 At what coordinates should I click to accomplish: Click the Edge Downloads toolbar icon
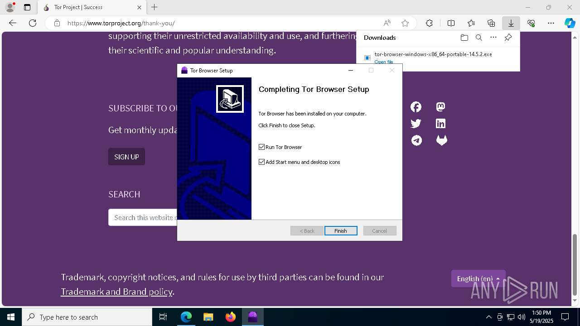click(511, 23)
